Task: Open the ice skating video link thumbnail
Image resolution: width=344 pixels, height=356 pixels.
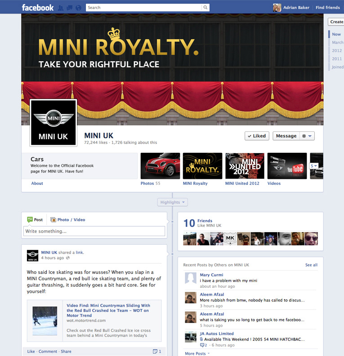Action: (x=45, y=321)
